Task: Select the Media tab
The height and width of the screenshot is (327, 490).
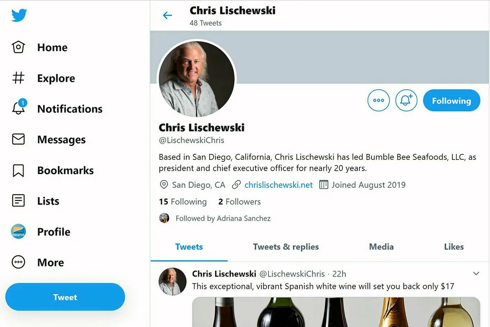Action: pos(381,247)
